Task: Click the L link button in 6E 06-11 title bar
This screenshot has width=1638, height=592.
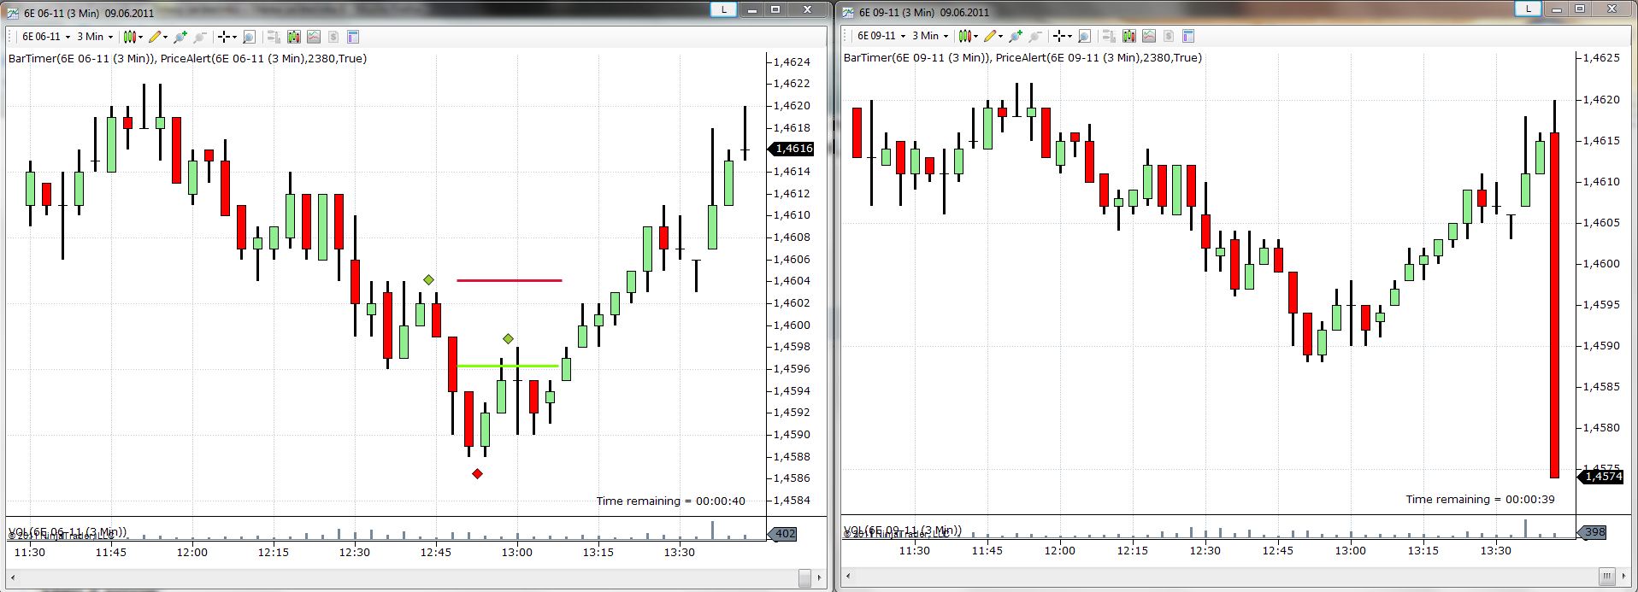Action: [x=723, y=9]
